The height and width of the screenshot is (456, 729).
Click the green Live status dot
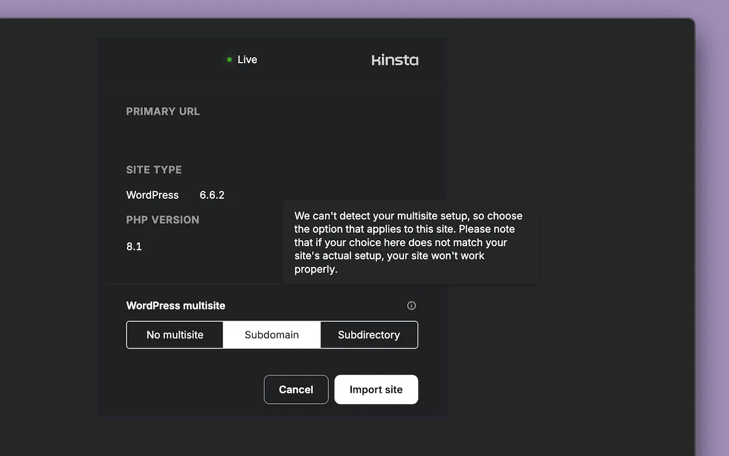click(x=229, y=59)
